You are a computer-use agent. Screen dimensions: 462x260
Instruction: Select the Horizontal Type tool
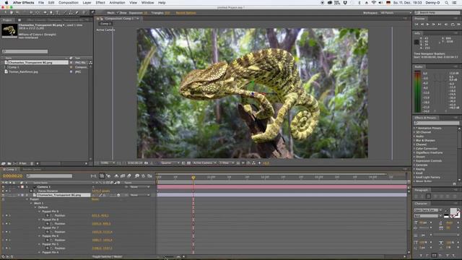[58, 13]
